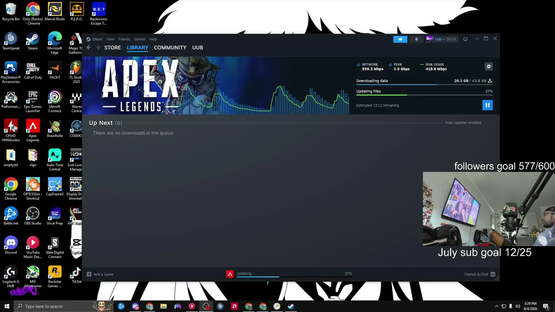Open the Windows Start menu
This screenshot has width=555, height=312.
(7, 306)
